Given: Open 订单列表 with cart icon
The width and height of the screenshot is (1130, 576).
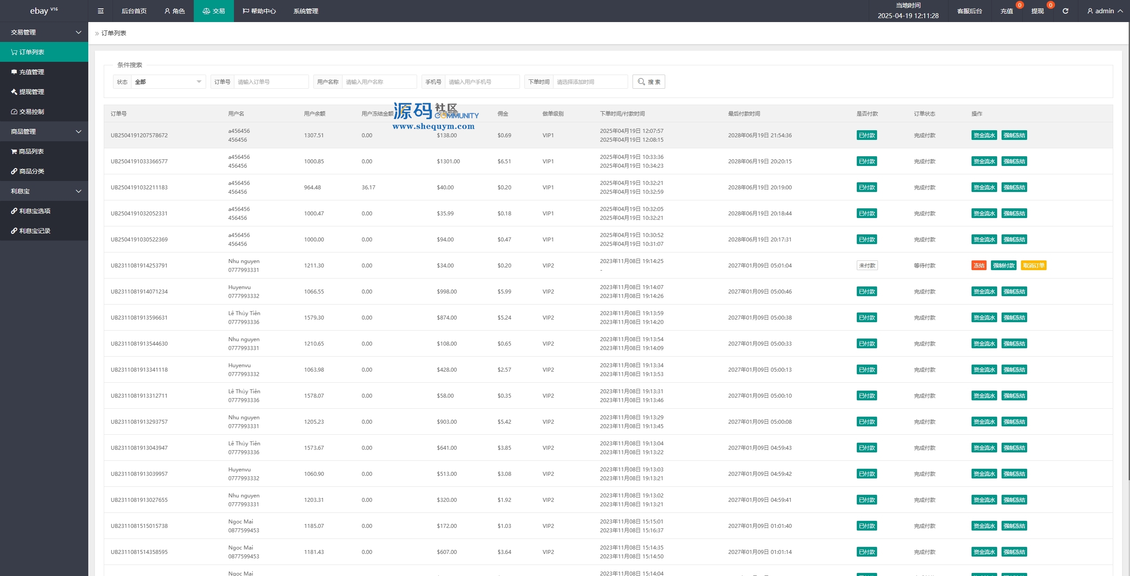Looking at the screenshot, I should coord(32,52).
